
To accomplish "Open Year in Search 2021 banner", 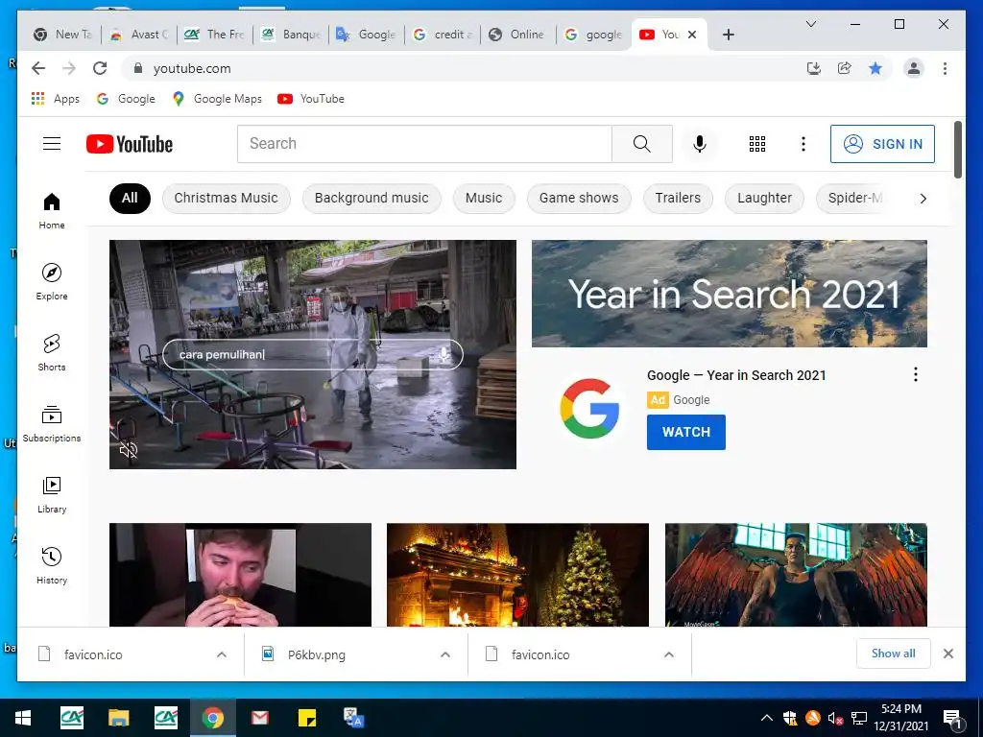I will (x=730, y=294).
